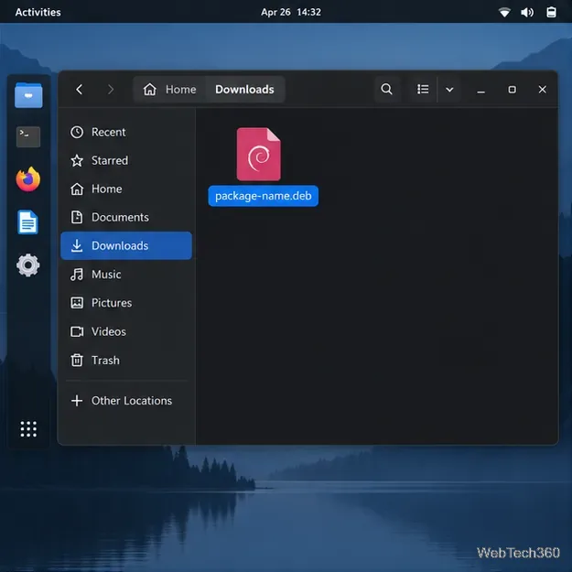This screenshot has width=572, height=572.
Task: Open the Activities overview
Action: [x=38, y=12]
